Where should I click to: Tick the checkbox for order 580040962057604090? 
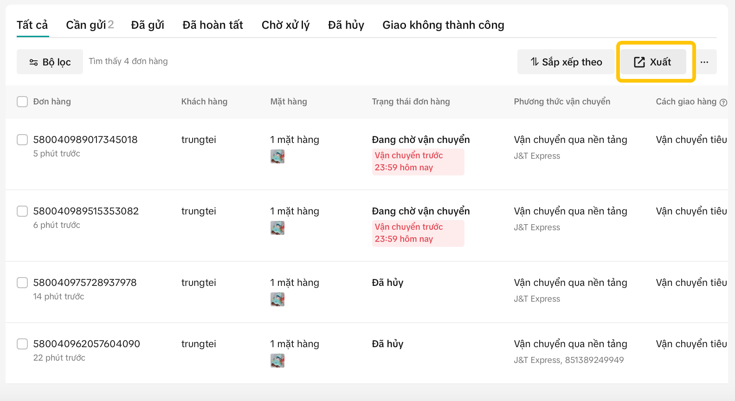click(x=22, y=344)
